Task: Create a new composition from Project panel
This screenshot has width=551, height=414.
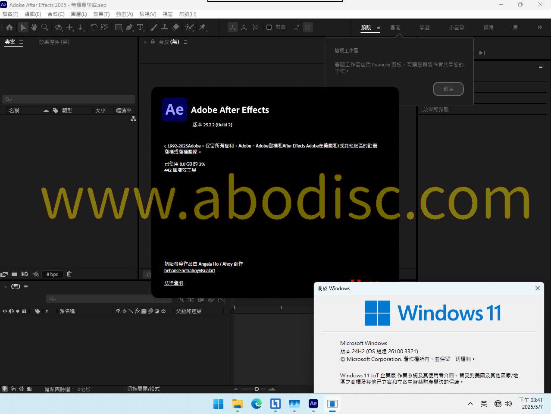Action: point(25,274)
